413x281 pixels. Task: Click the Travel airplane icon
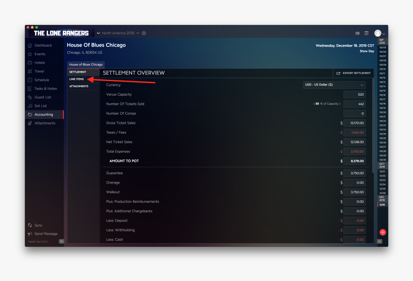(x=30, y=72)
